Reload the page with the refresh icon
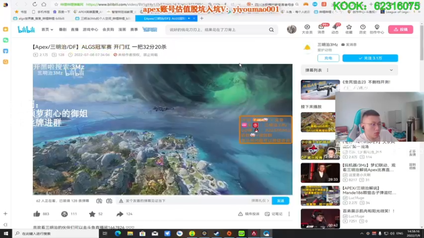Image resolution: width=424 pixels, height=238 pixels. point(34,4)
